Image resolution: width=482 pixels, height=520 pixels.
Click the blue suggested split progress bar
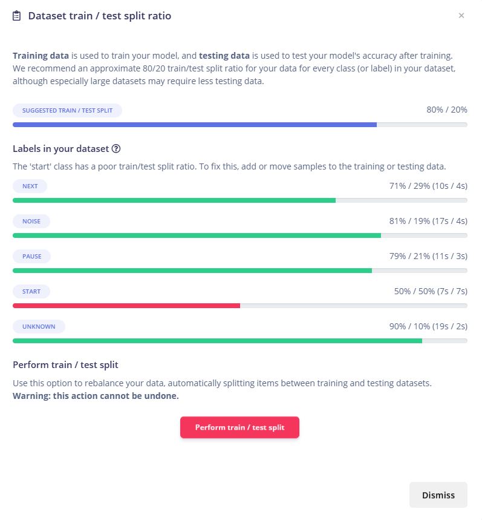coord(195,125)
